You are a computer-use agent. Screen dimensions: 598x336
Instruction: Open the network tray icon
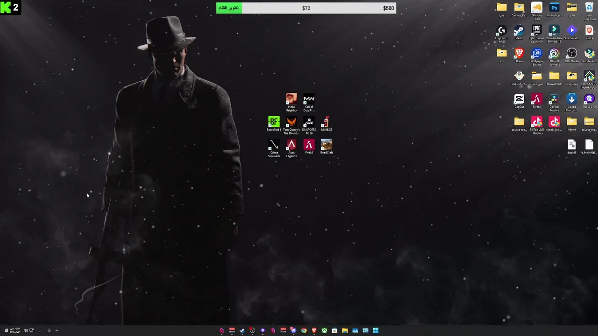[31, 330]
